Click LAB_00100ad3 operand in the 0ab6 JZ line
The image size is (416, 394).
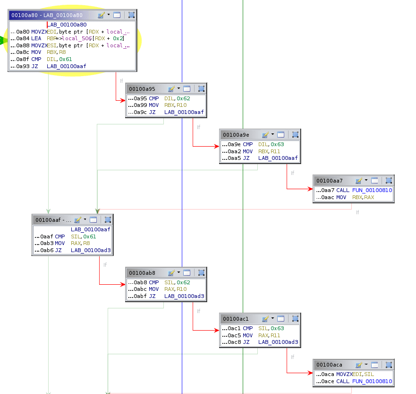pos(90,250)
